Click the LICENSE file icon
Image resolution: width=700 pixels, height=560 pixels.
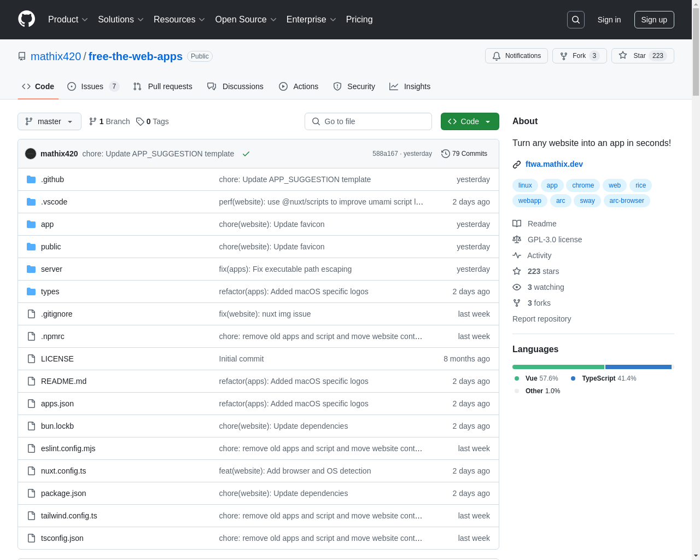31,359
